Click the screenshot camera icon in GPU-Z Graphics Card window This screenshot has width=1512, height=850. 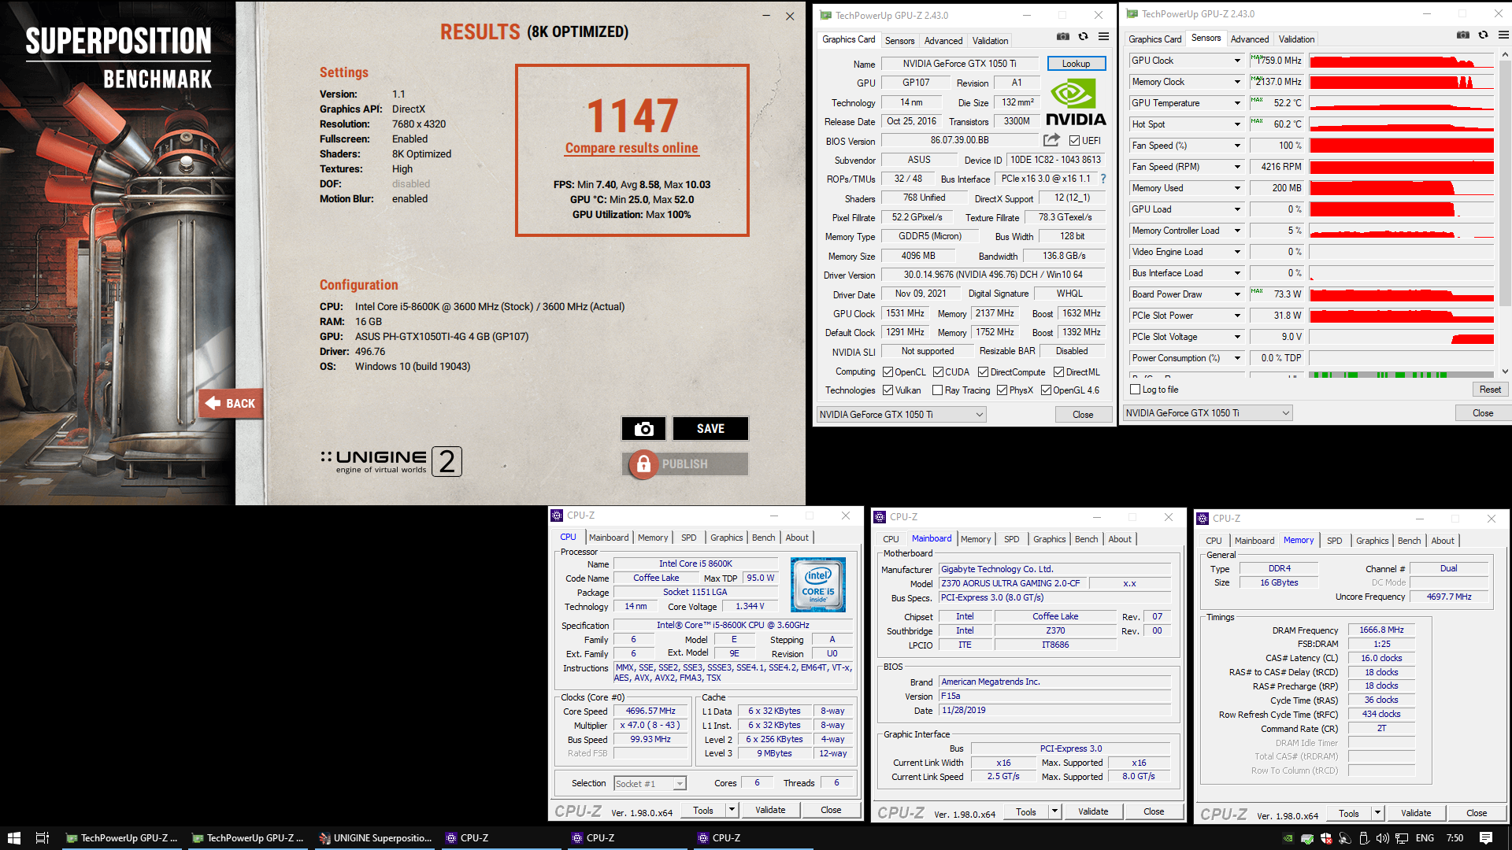[x=1063, y=36]
